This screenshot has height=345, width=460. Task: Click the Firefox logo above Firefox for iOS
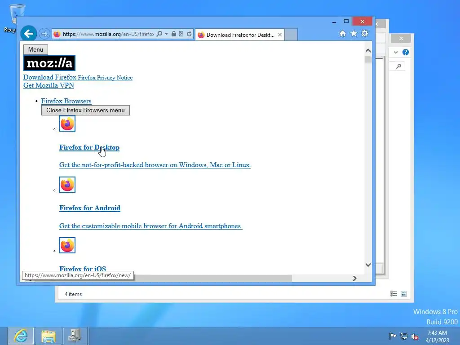point(67,245)
